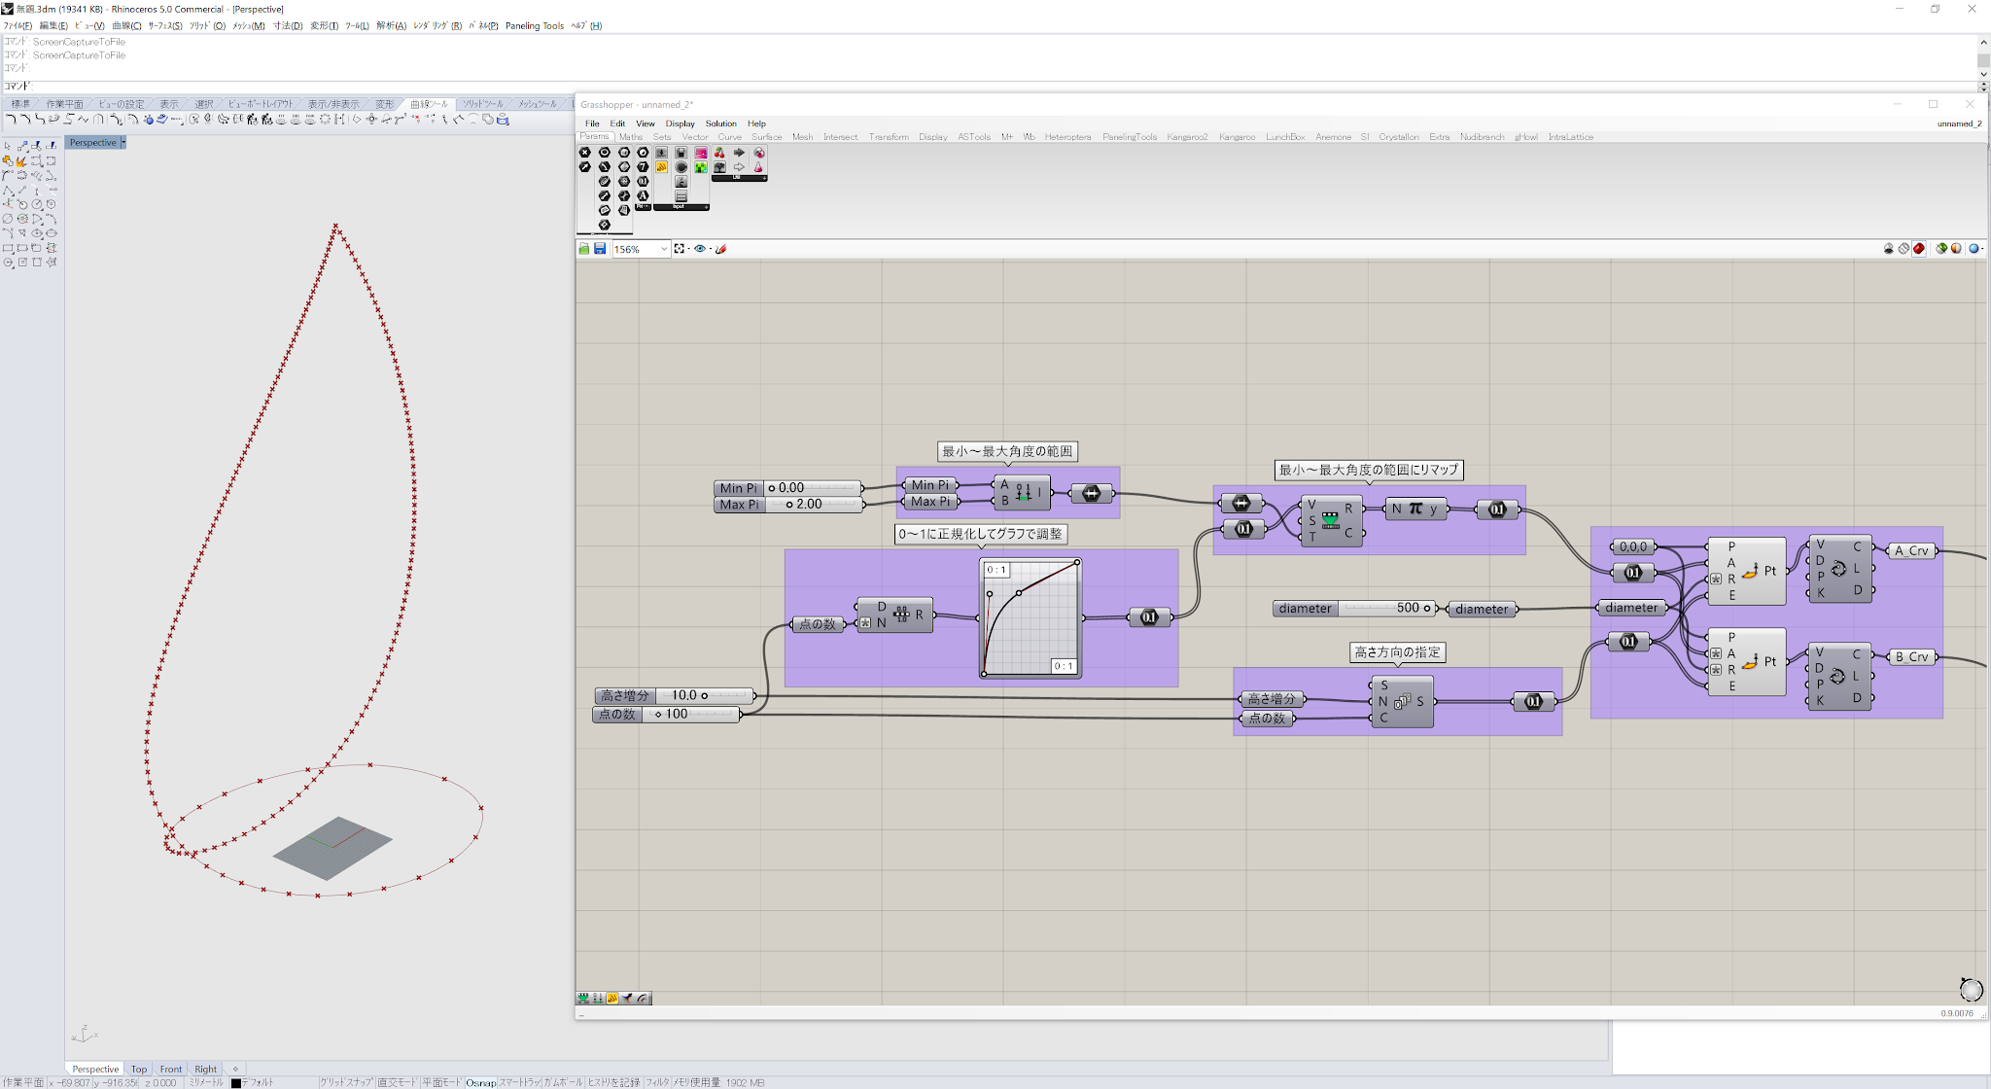Open the Solution menu in Grasshopper
The width and height of the screenshot is (1991, 1089).
pos(720,123)
